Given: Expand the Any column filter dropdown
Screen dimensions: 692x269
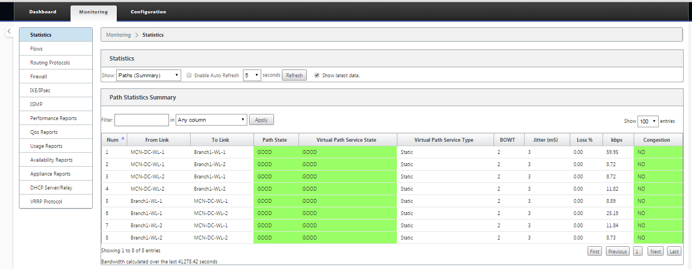Looking at the screenshot, I should coord(211,119).
